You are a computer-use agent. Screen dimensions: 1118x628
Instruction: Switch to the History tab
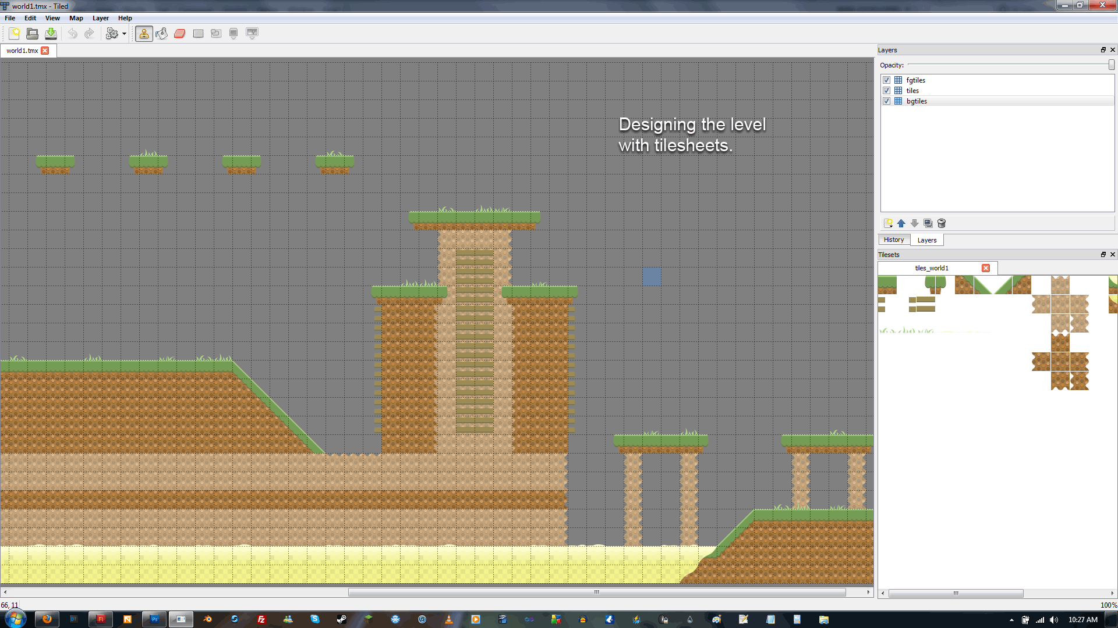894,240
